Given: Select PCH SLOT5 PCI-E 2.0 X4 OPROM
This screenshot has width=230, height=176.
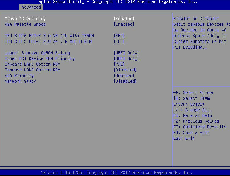Looking at the screenshot, I should tap(48, 41).
